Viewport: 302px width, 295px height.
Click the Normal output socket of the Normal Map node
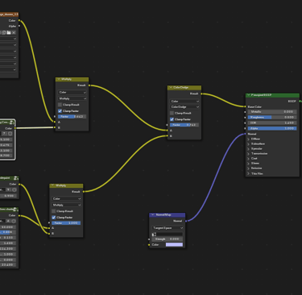tap(186, 221)
